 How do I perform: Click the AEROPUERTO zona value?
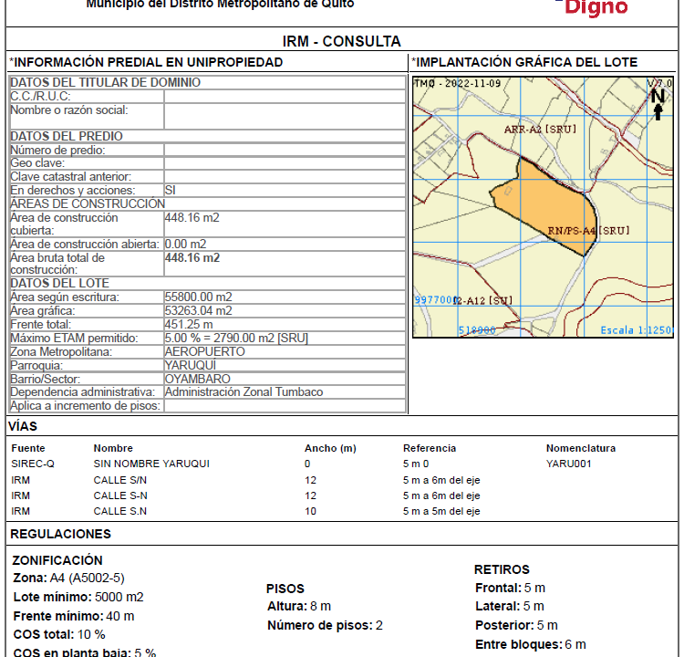(x=205, y=351)
